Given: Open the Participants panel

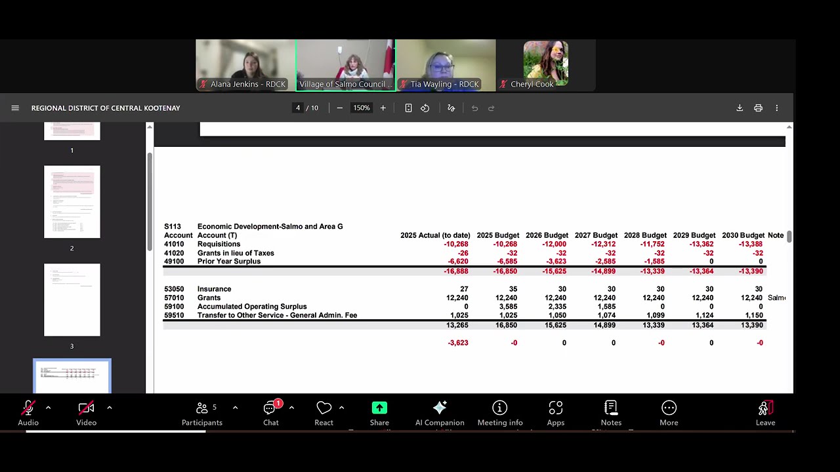Looking at the screenshot, I should coord(202,414).
